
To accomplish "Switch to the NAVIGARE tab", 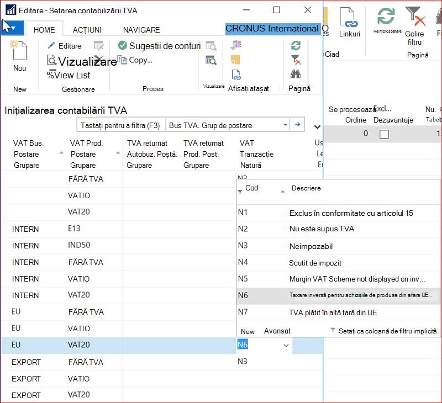I will point(141,30).
